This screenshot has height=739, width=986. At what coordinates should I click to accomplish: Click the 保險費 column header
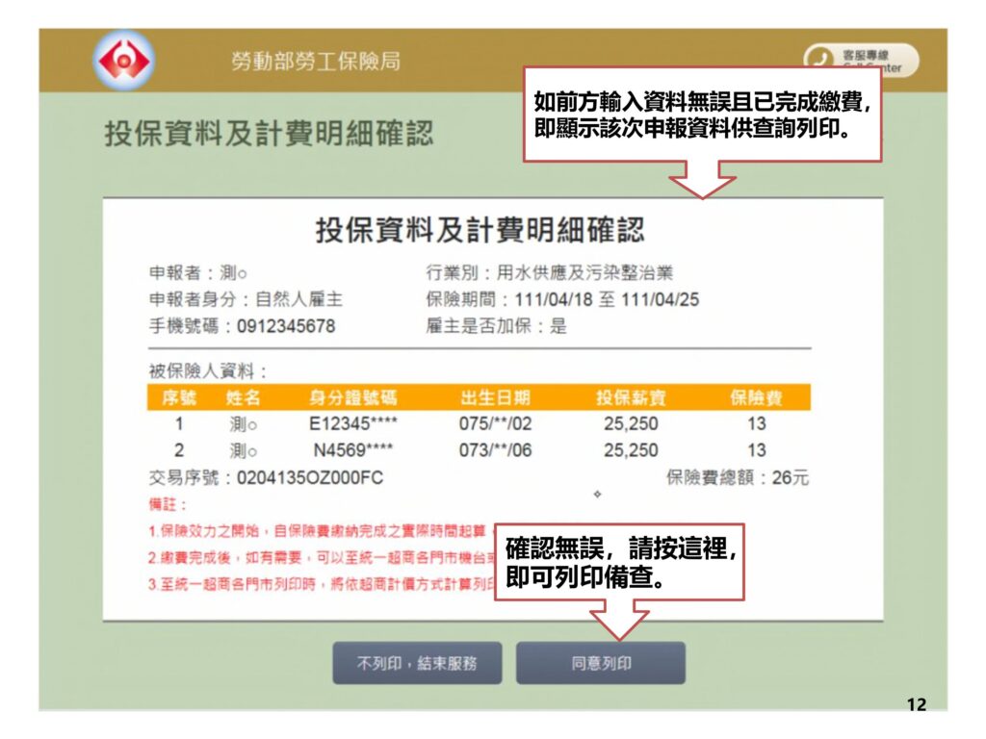pyautogui.click(x=756, y=398)
